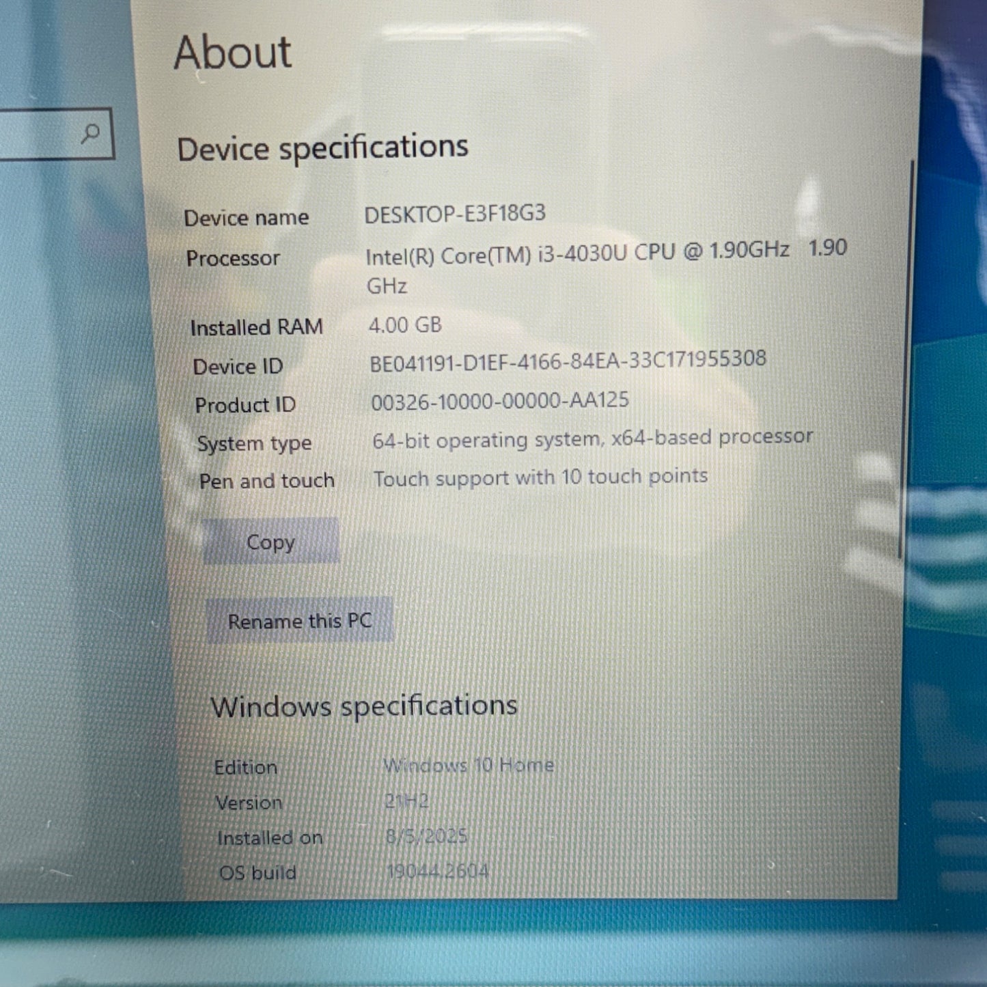Select the Product ID value 00326-10000-00000-AA125
Screen dimensions: 987x987
(500, 400)
